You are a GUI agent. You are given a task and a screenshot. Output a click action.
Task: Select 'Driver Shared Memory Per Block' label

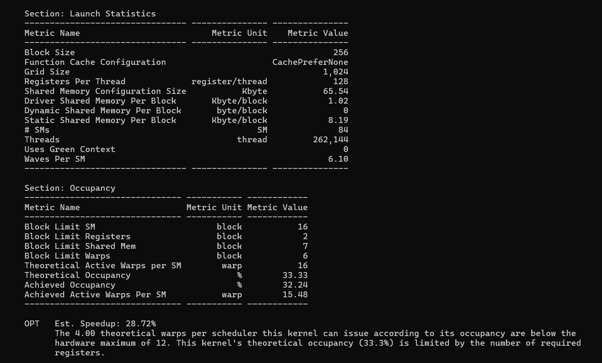(100, 101)
